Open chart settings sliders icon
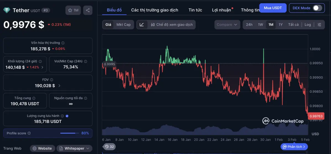Image resolution: width=331 pixels, height=154 pixels. tap(319, 25)
